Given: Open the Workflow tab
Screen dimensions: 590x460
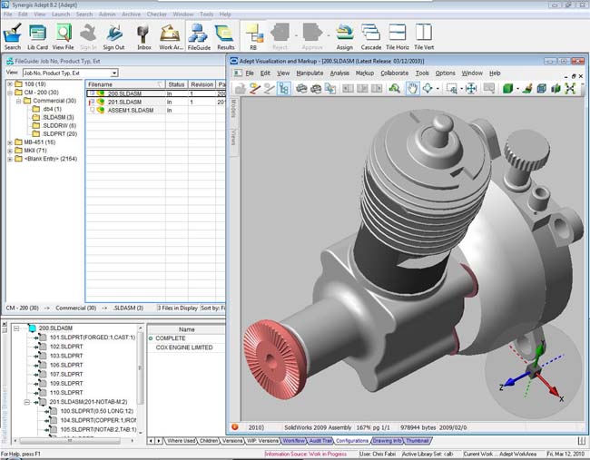Looking at the screenshot, I should tap(293, 440).
